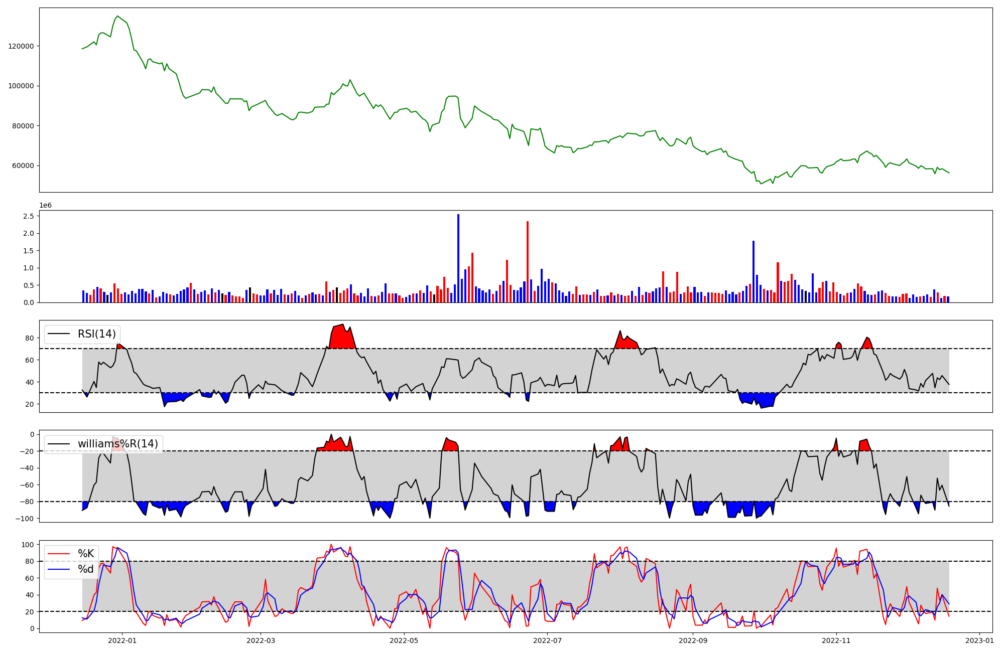Image resolution: width=1004 pixels, height=652 pixels.
Task: Click the 100 label on stochastic axis
Action: pyautogui.click(x=28, y=545)
